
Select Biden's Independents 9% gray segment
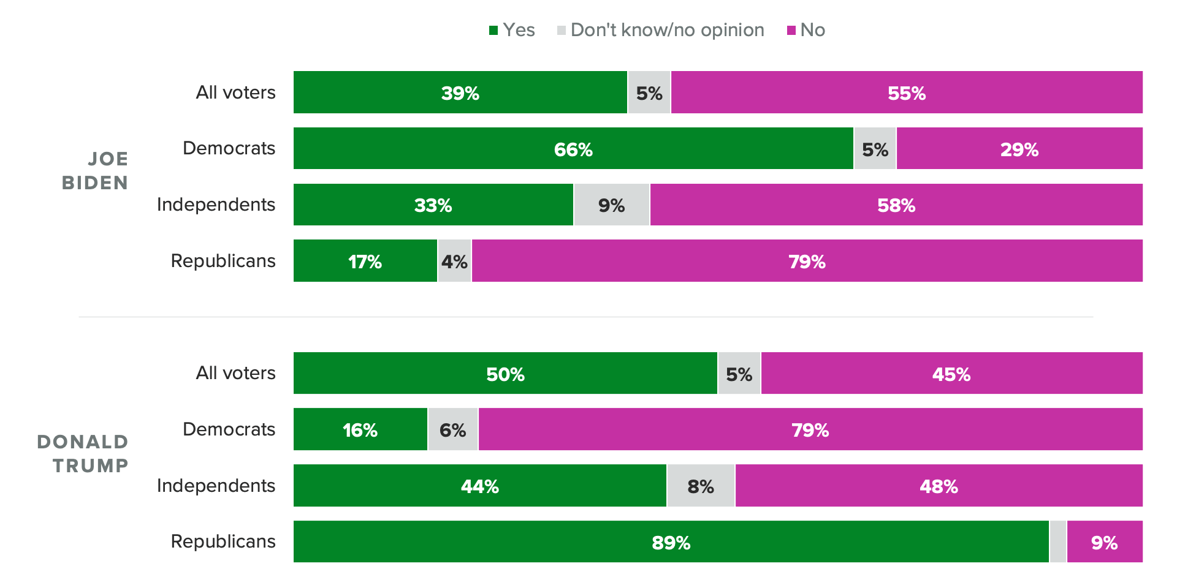click(x=611, y=205)
